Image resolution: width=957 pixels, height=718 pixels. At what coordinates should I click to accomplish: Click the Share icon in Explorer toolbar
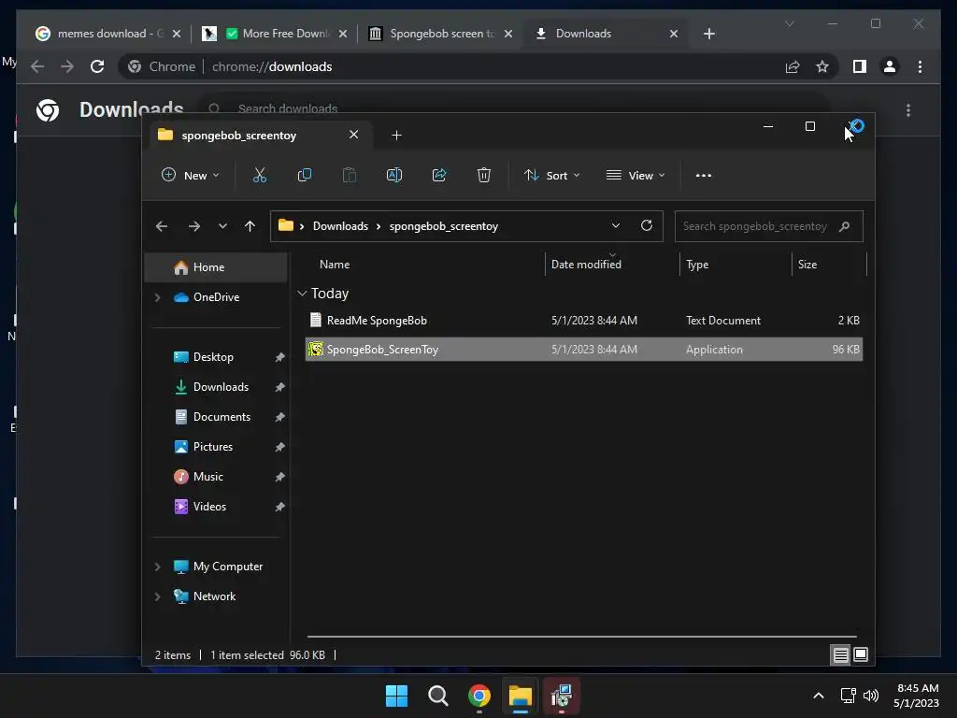pyautogui.click(x=439, y=175)
